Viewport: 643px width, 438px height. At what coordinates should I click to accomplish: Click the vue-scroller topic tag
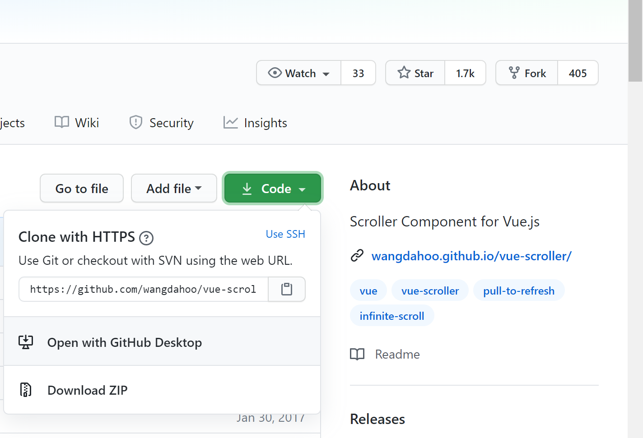pyautogui.click(x=430, y=290)
